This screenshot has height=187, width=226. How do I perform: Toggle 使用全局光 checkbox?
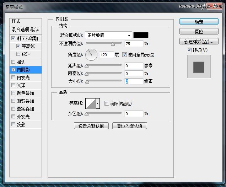click(x=124, y=55)
